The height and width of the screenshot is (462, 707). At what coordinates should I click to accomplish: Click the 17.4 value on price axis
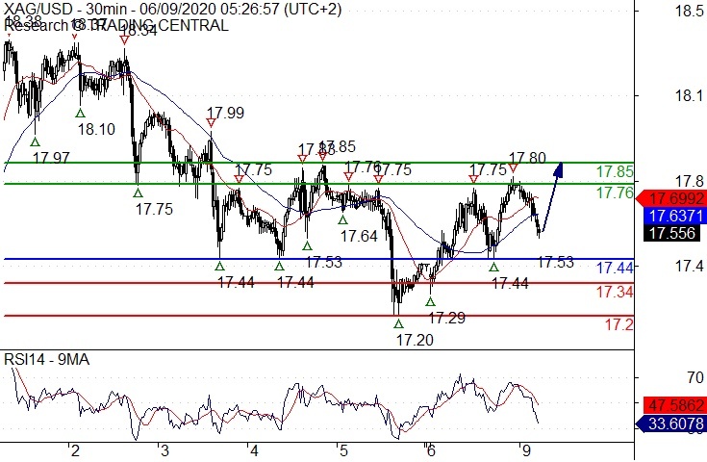690,267
